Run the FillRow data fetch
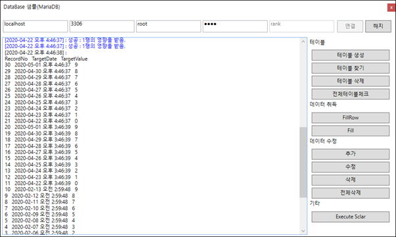Viewport: 396px width, 237px height. pos(351,117)
